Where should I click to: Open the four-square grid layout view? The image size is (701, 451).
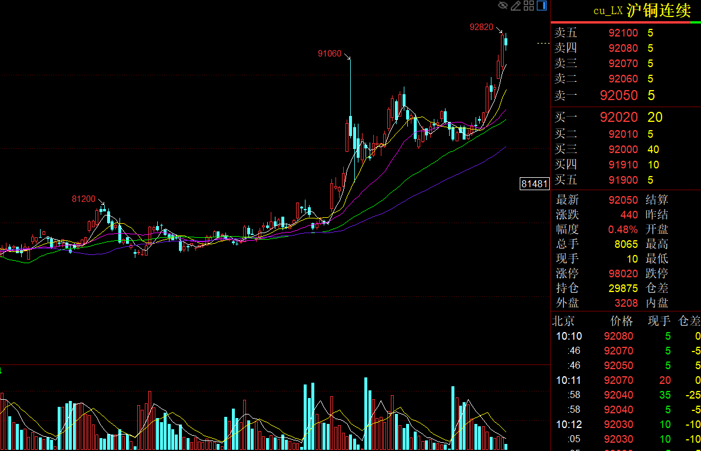[529, 6]
